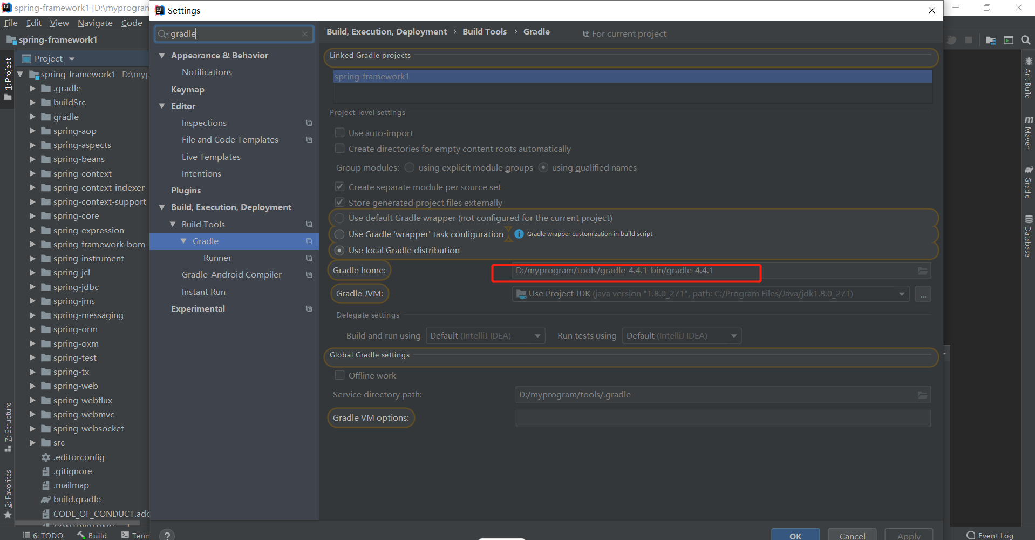Collapse Editor settings section
This screenshot has width=1035, height=540.
click(x=162, y=106)
